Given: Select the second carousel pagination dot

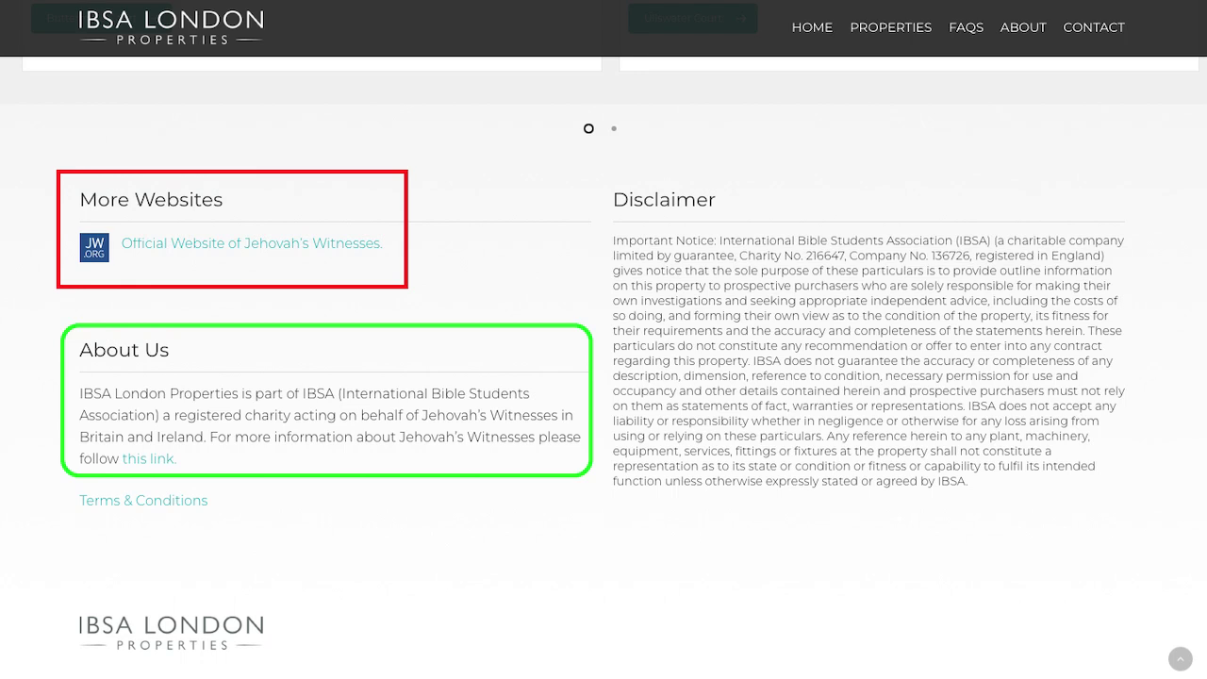Looking at the screenshot, I should (614, 128).
